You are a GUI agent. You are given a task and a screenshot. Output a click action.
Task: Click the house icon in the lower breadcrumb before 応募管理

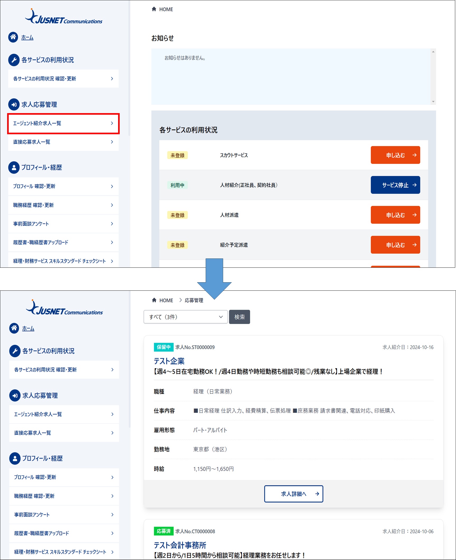coord(154,300)
